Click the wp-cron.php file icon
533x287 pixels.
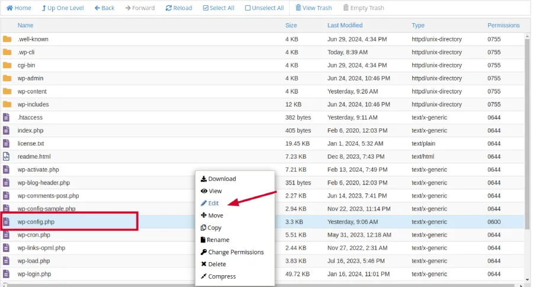point(6,235)
